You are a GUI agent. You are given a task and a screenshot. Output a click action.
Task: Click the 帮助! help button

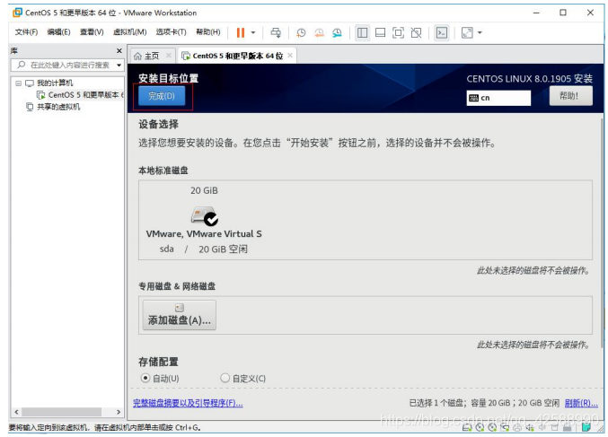pos(570,96)
